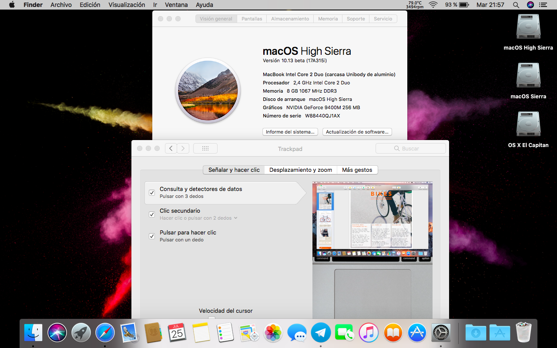
Task: Open Launchpad rocket icon in Dock
Action: point(81,333)
